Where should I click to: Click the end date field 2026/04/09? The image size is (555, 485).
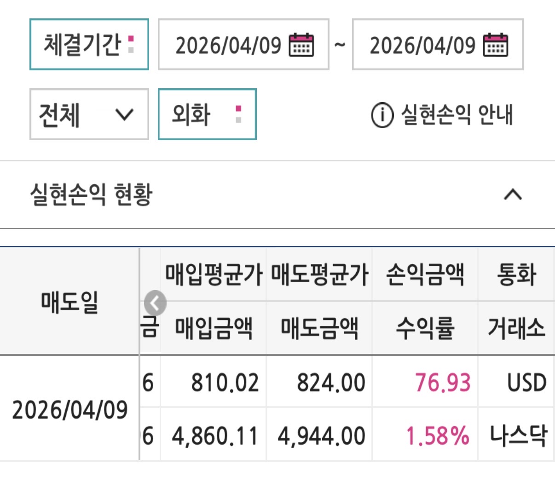(422, 45)
